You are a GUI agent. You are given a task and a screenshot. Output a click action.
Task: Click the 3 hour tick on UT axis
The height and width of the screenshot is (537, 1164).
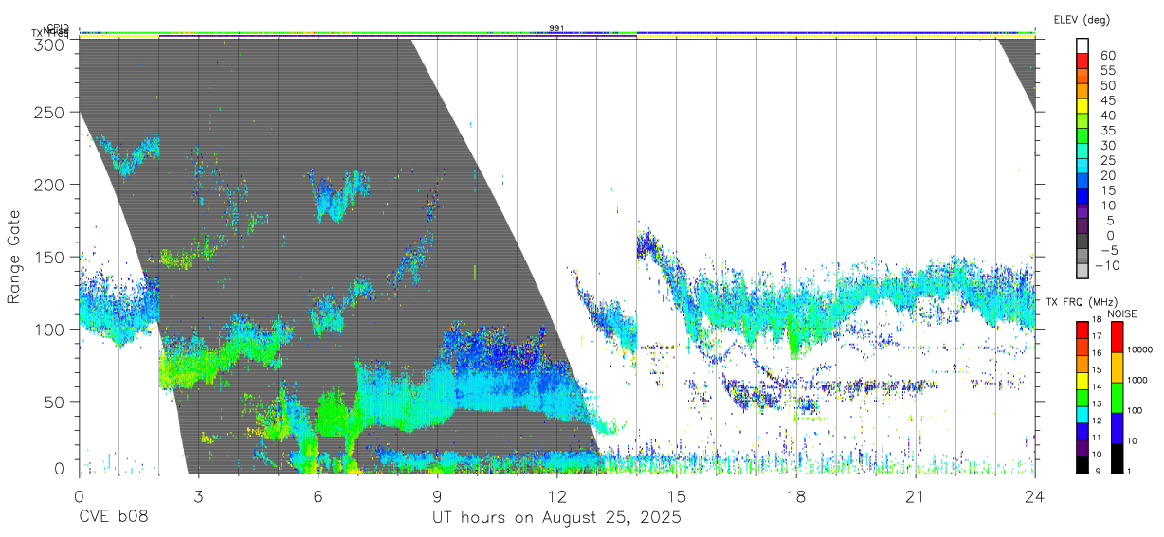(x=198, y=495)
